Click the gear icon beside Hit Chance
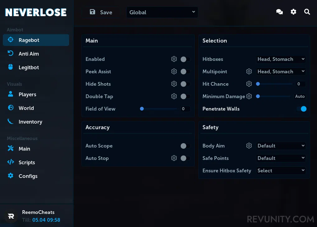This screenshot has width=317, height=227. pos(249,84)
